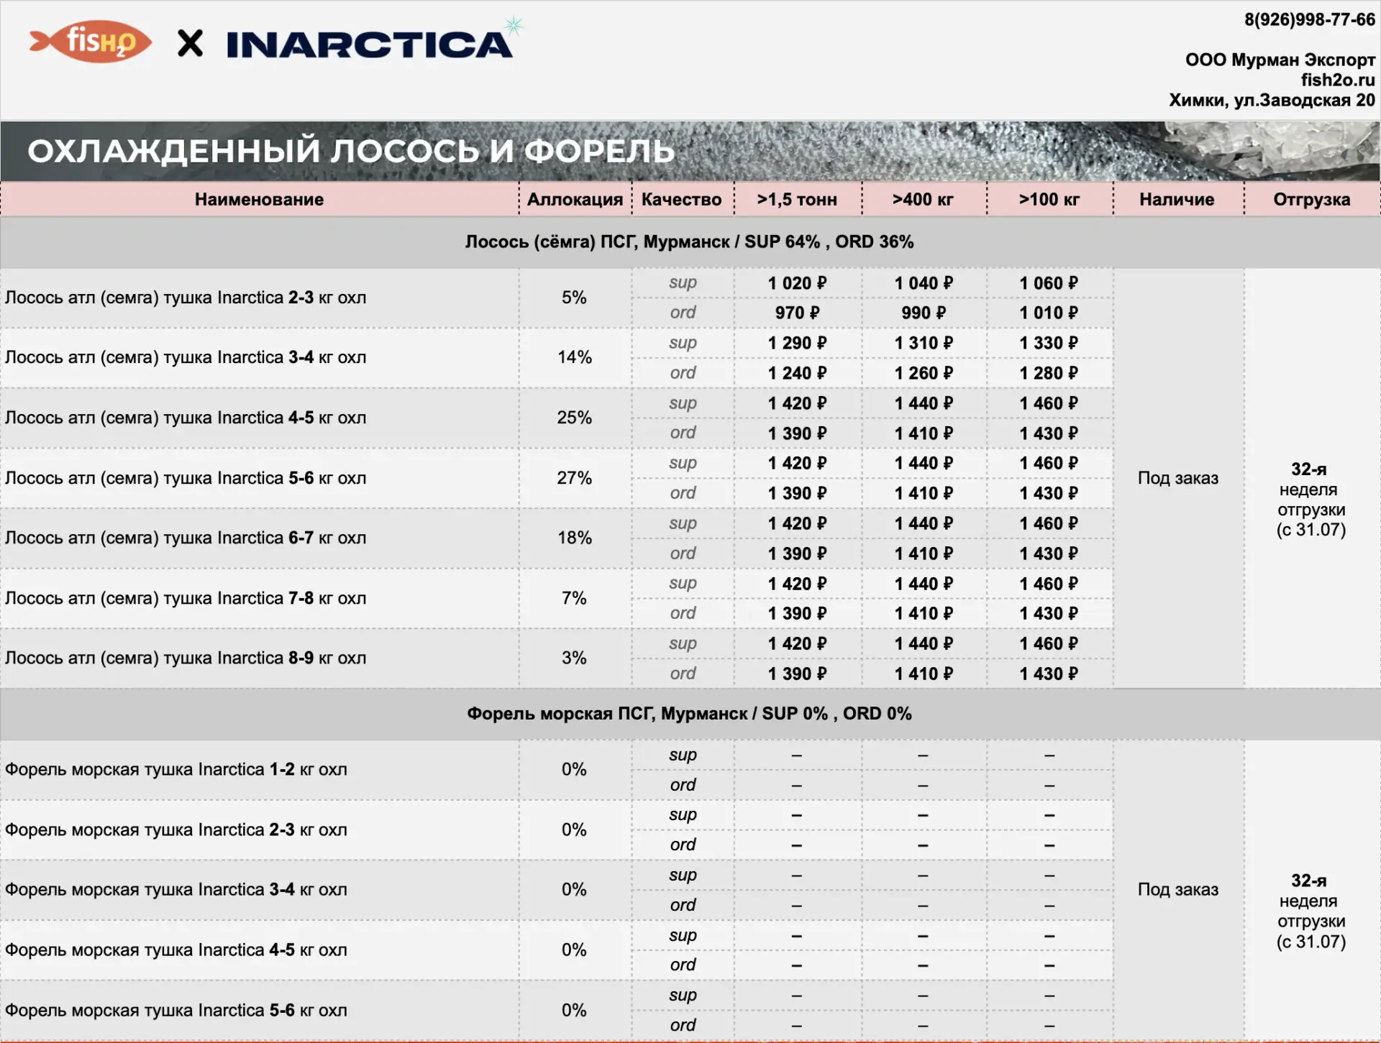Click ord >400 кг price for Лосось 5-6 кг

point(924,493)
